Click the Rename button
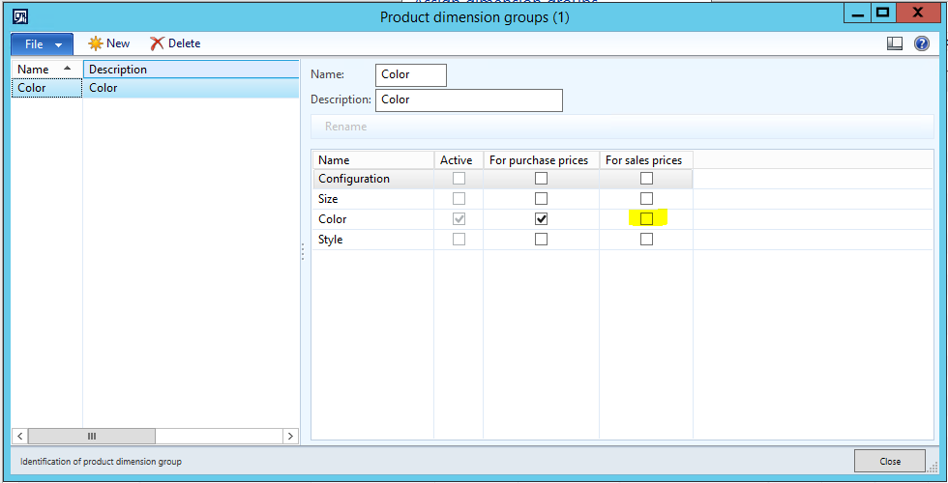 pyautogui.click(x=346, y=127)
